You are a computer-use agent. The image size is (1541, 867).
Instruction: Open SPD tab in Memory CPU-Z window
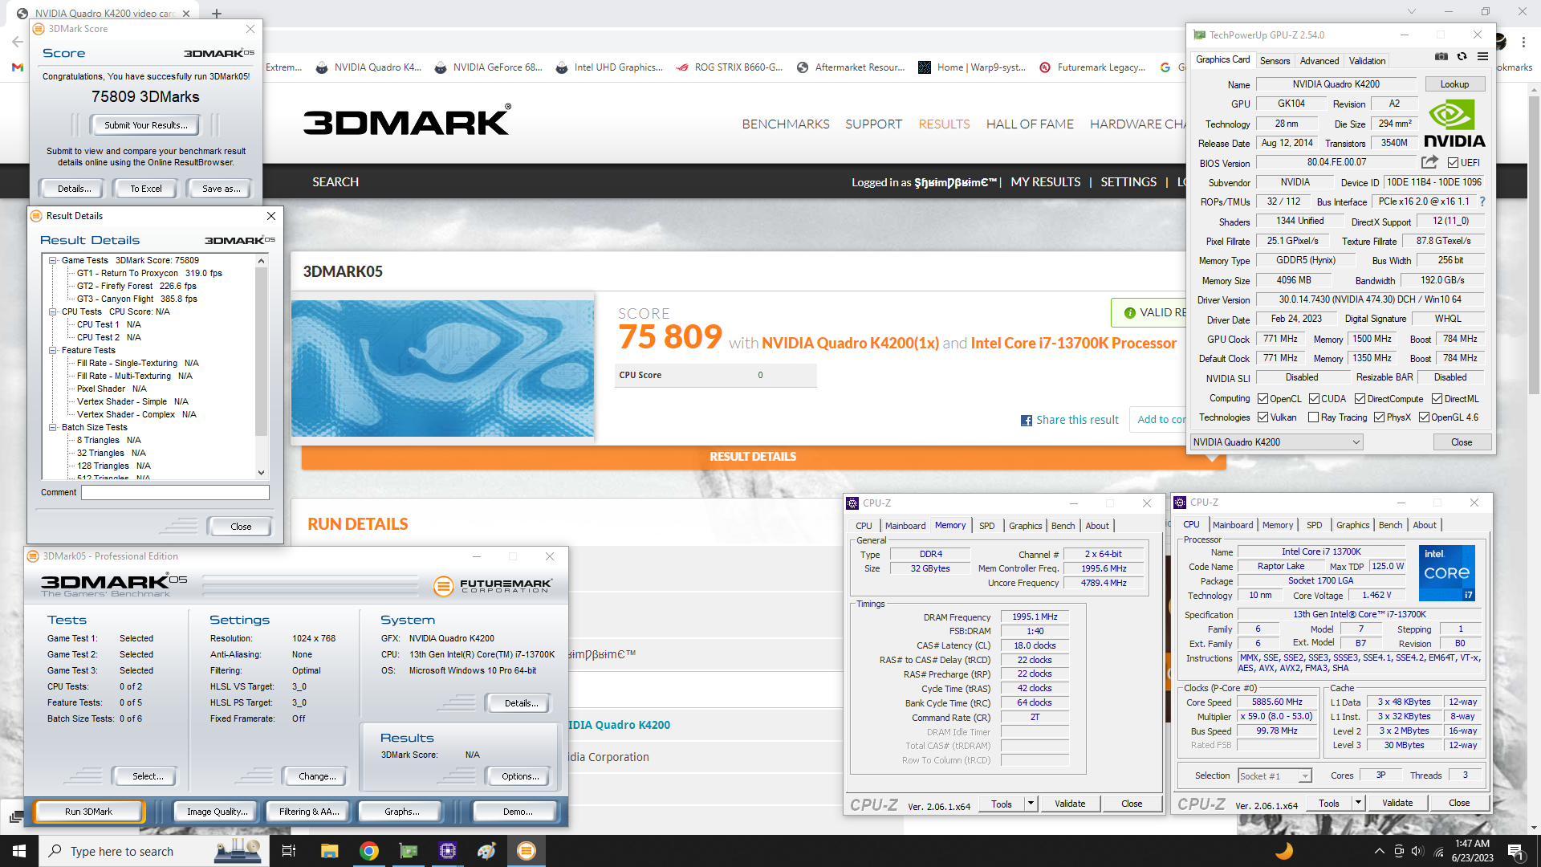pos(986,526)
